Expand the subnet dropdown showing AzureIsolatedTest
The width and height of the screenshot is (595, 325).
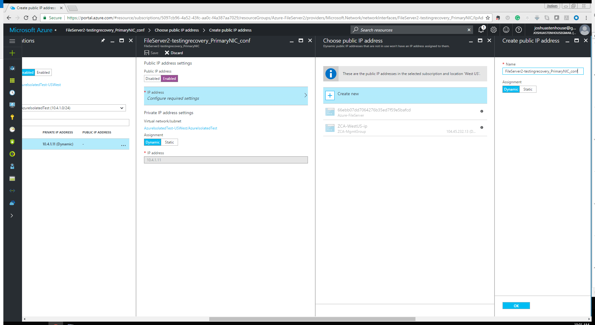pyautogui.click(x=122, y=108)
